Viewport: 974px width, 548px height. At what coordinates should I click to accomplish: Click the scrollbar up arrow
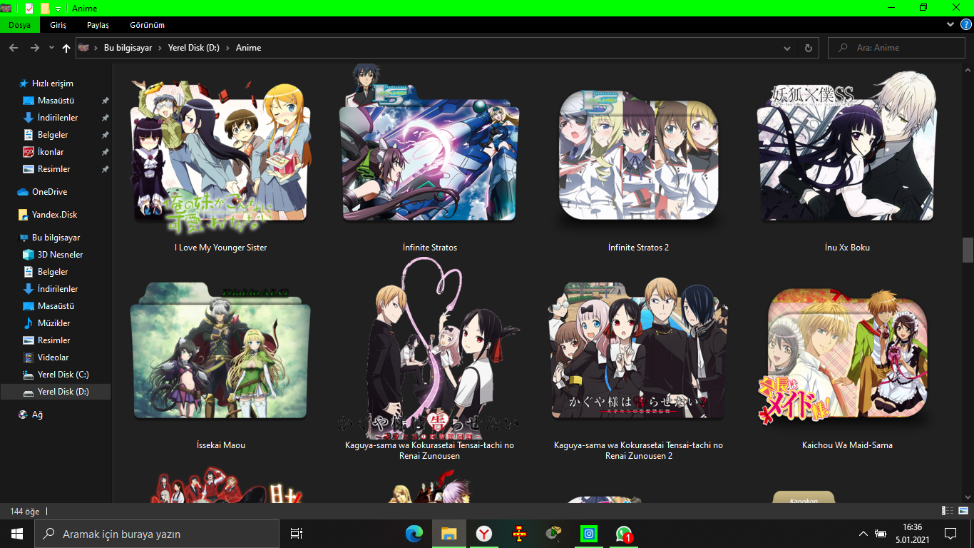[x=968, y=69]
